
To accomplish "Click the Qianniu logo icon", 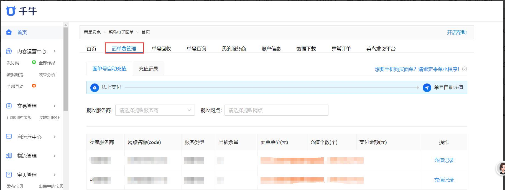I will tap(11, 11).
